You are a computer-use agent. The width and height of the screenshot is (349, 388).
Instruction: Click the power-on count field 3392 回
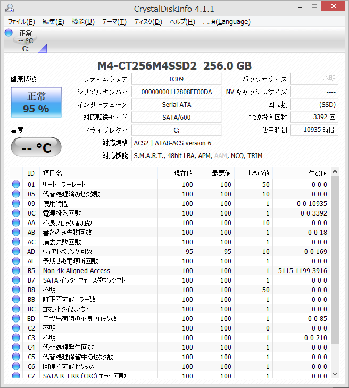314,117
